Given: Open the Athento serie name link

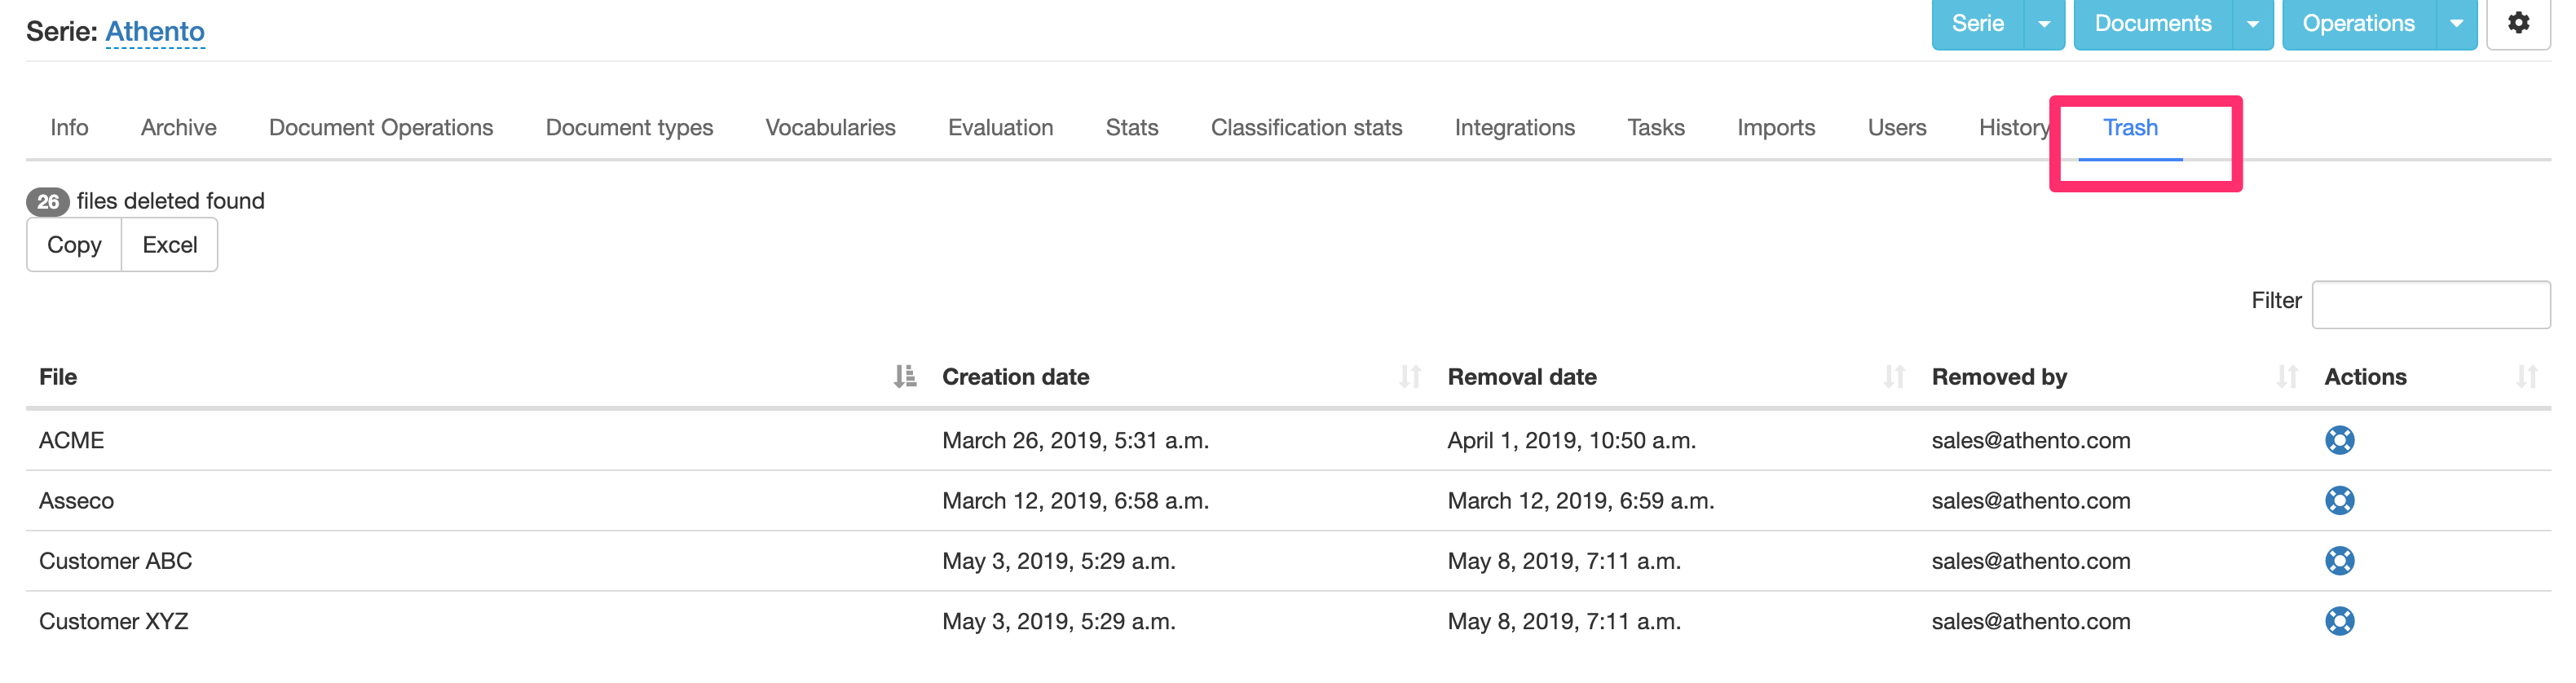Looking at the screenshot, I should point(155,31).
